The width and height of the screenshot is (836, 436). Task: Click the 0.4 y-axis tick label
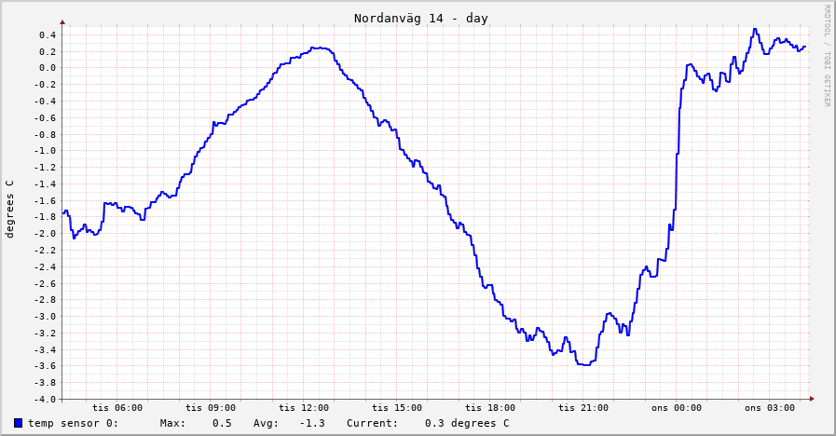tap(47, 35)
